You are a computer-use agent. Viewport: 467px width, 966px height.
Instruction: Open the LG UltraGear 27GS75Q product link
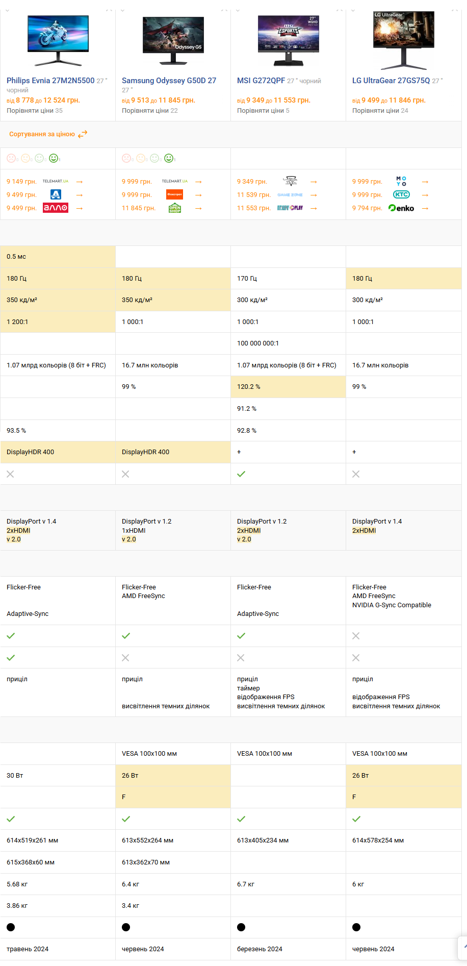391,81
